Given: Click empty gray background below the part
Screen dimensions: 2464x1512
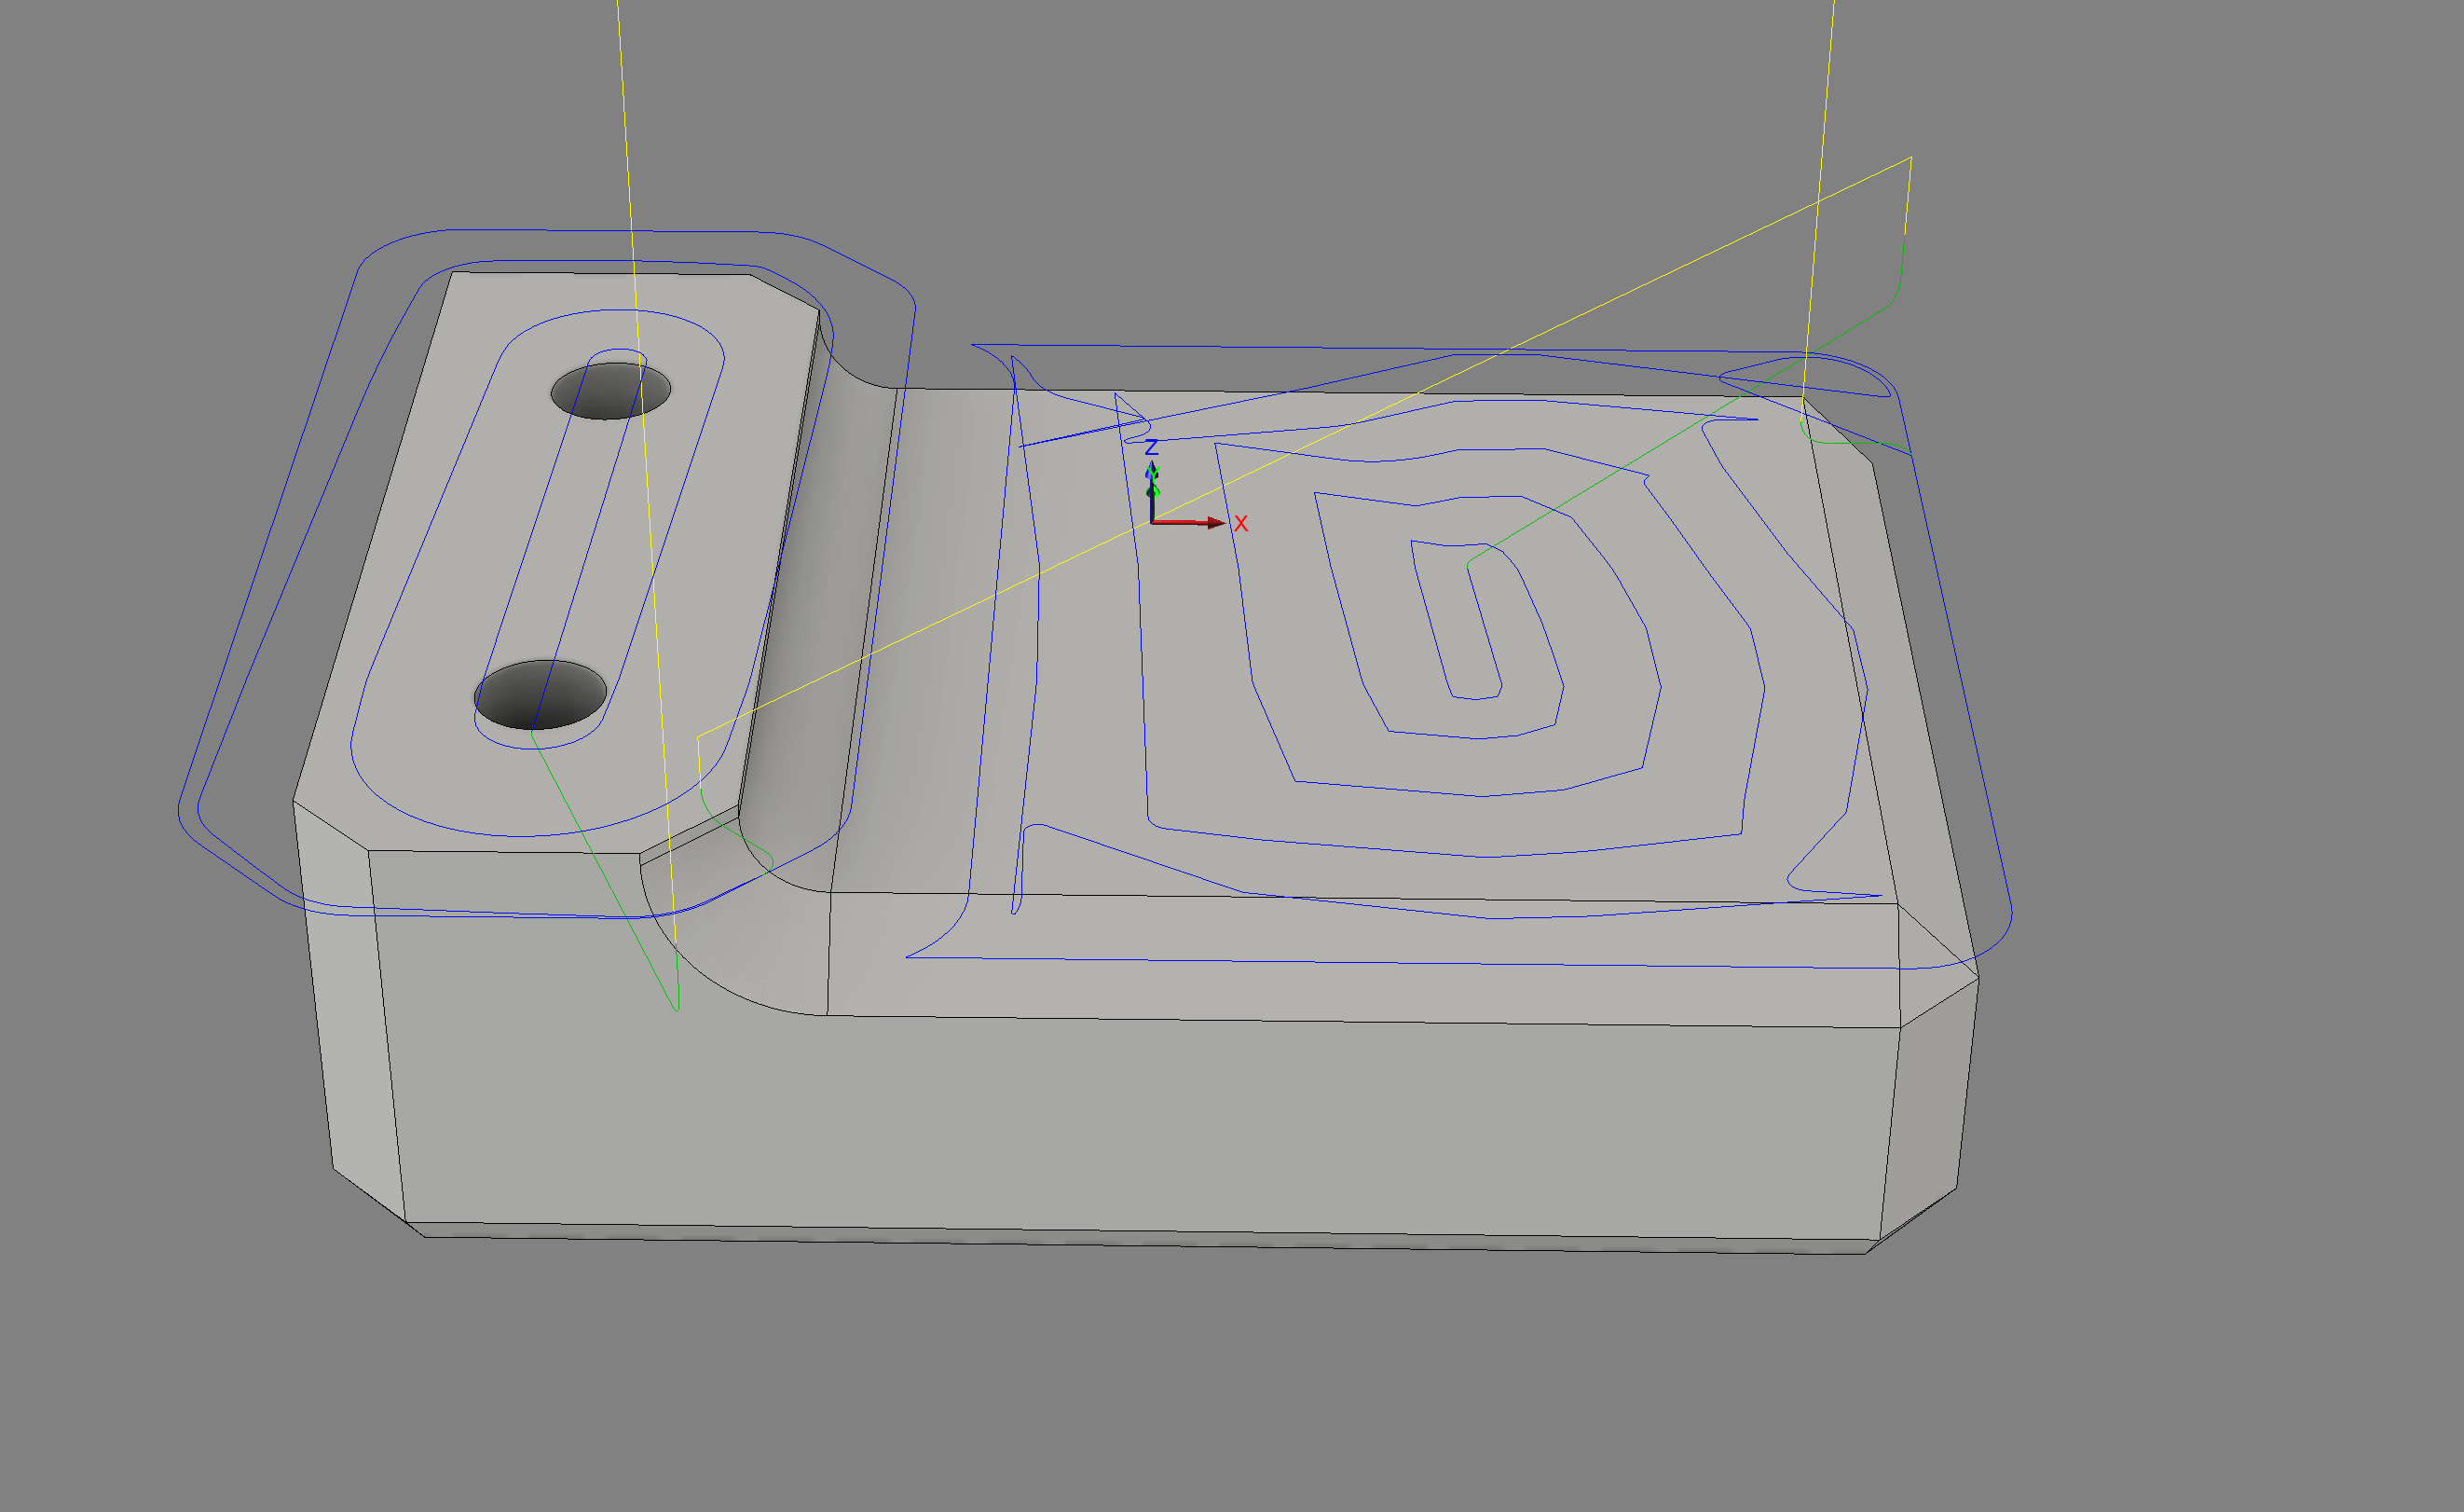Looking at the screenshot, I should point(1200,1400).
